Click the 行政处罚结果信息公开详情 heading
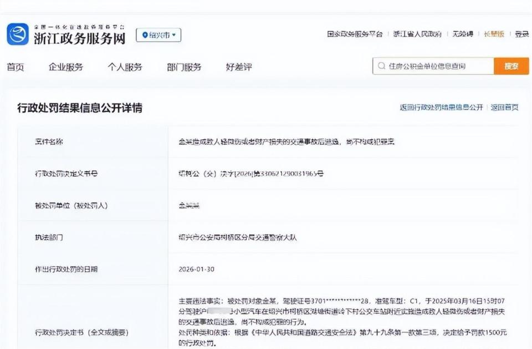532x349 pixels. (80, 108)
